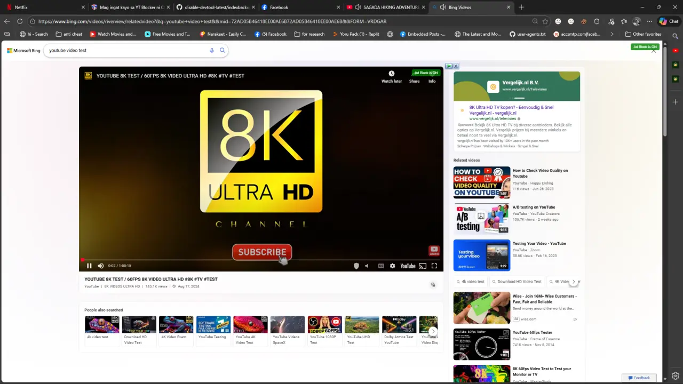Open 'Testing Your Video - YouTube' thumbnail
This screenshot has width=683, height=384.
click(x=482, y=255)
